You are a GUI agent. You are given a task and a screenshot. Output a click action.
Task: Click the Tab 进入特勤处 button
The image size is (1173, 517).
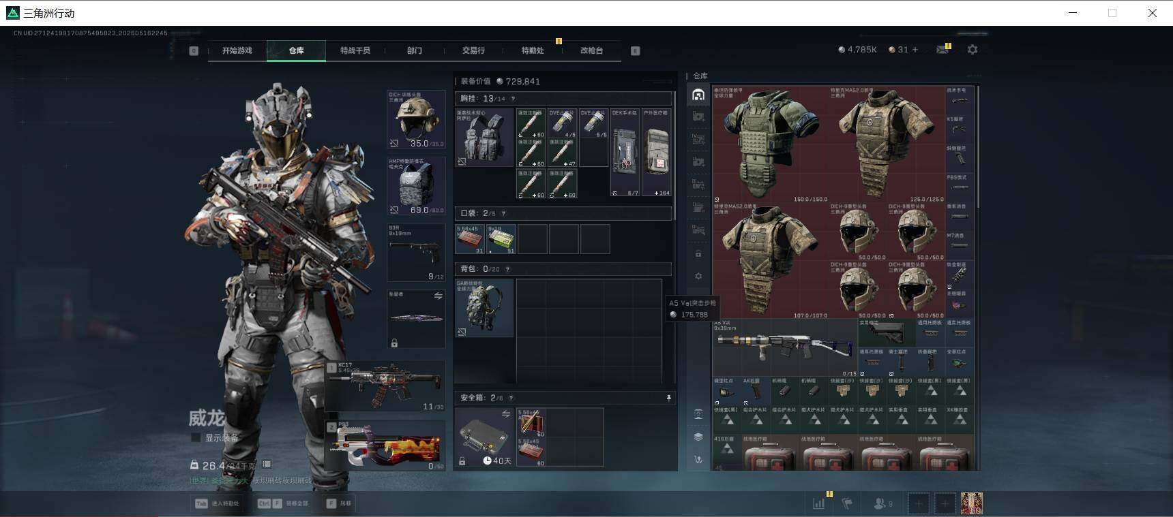218,503
